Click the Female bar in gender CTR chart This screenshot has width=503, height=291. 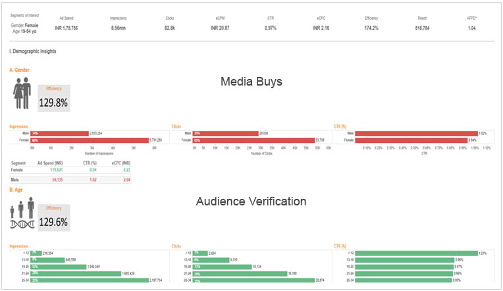411,140
